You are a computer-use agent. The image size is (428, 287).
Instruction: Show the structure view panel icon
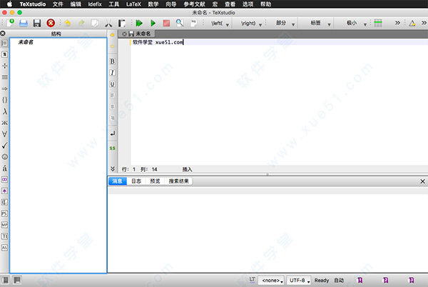point(5,43)
